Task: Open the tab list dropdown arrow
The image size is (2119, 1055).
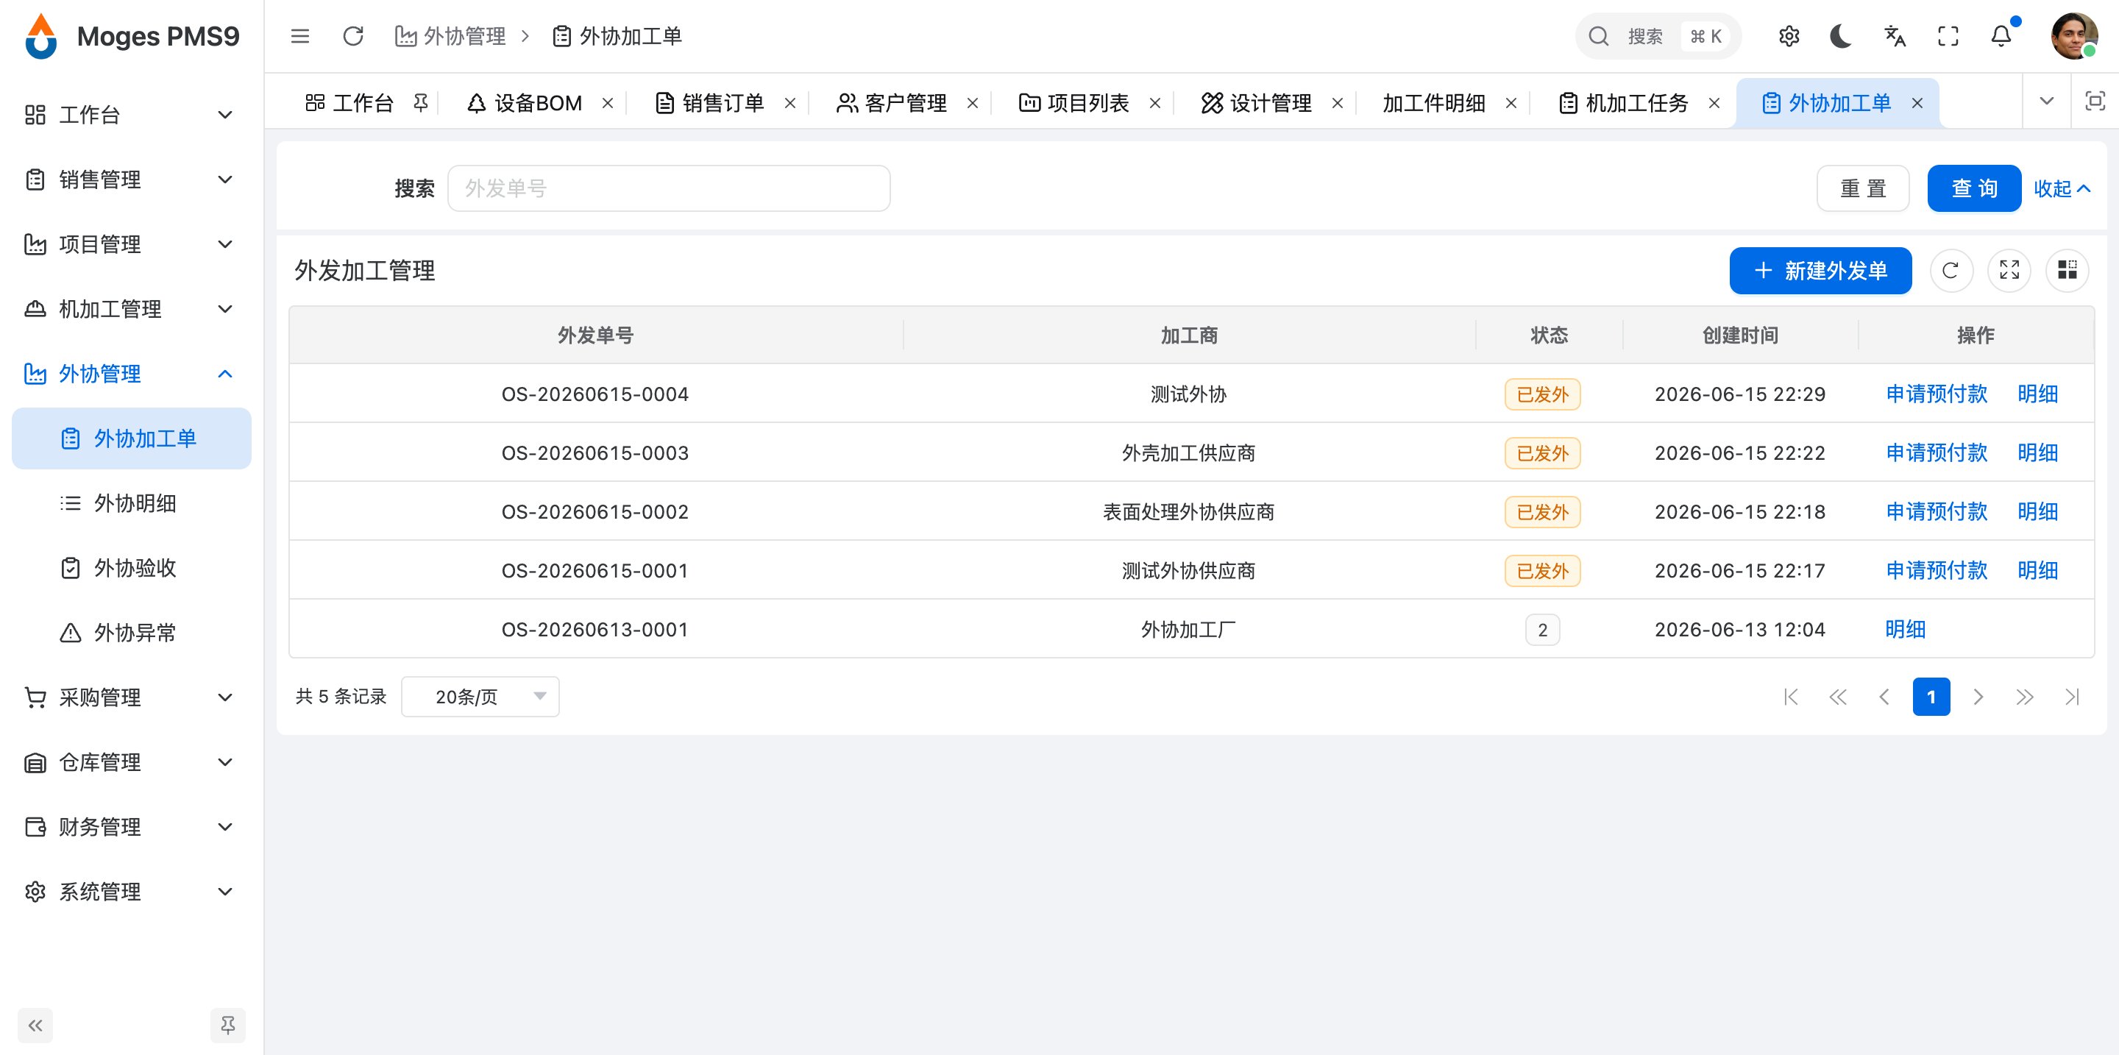Action: pyautogui.click(x=2047, y=101)
